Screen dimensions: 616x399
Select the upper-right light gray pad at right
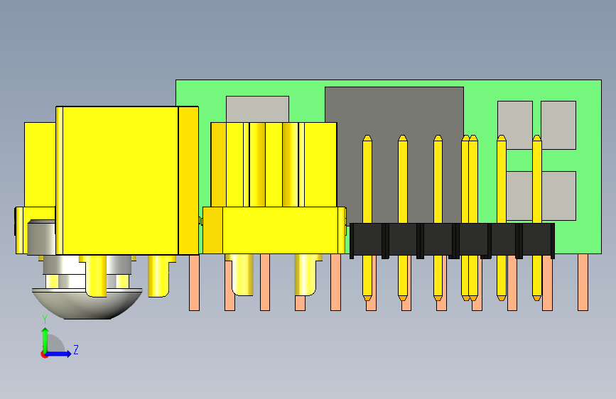pyautogui.click(x=558, y=125)
